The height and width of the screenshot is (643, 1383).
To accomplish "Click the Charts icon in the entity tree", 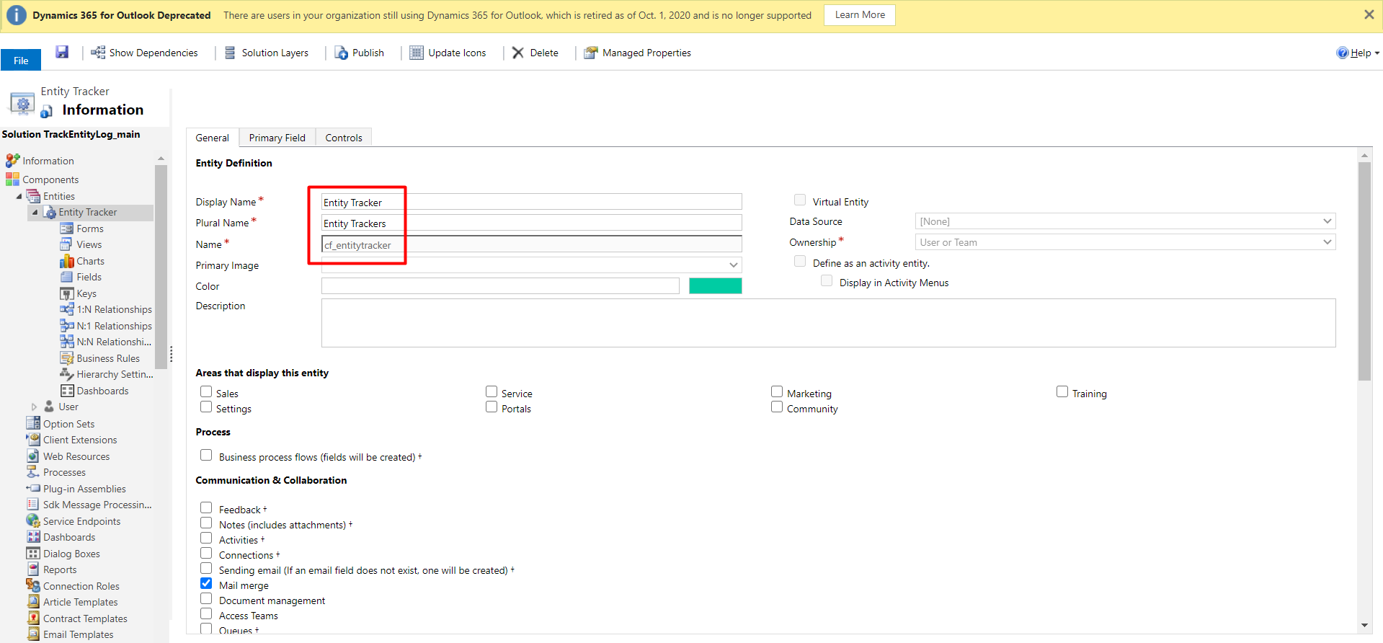I will coord(67,261).
